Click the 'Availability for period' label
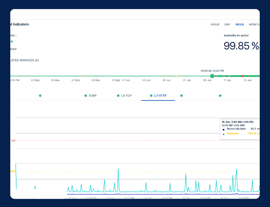This screenshot has width=270, height=207. [x=236, y=36]
